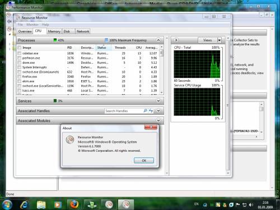Click the volume speaker icon in system tray
Screen dimensions: 280x210
point(251,205)
